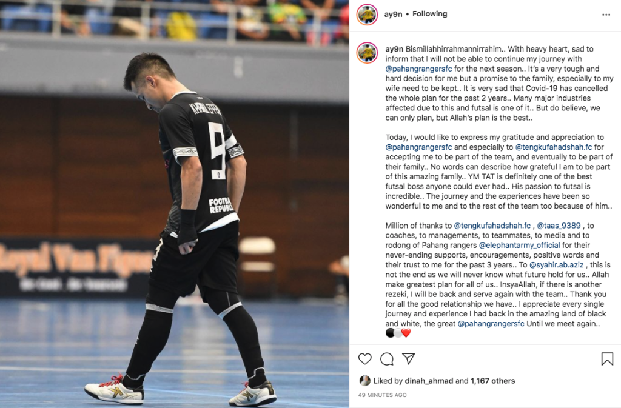Open @elephantarmy_official mention
Screen dimensions: 621x408
tap(520, 246)
